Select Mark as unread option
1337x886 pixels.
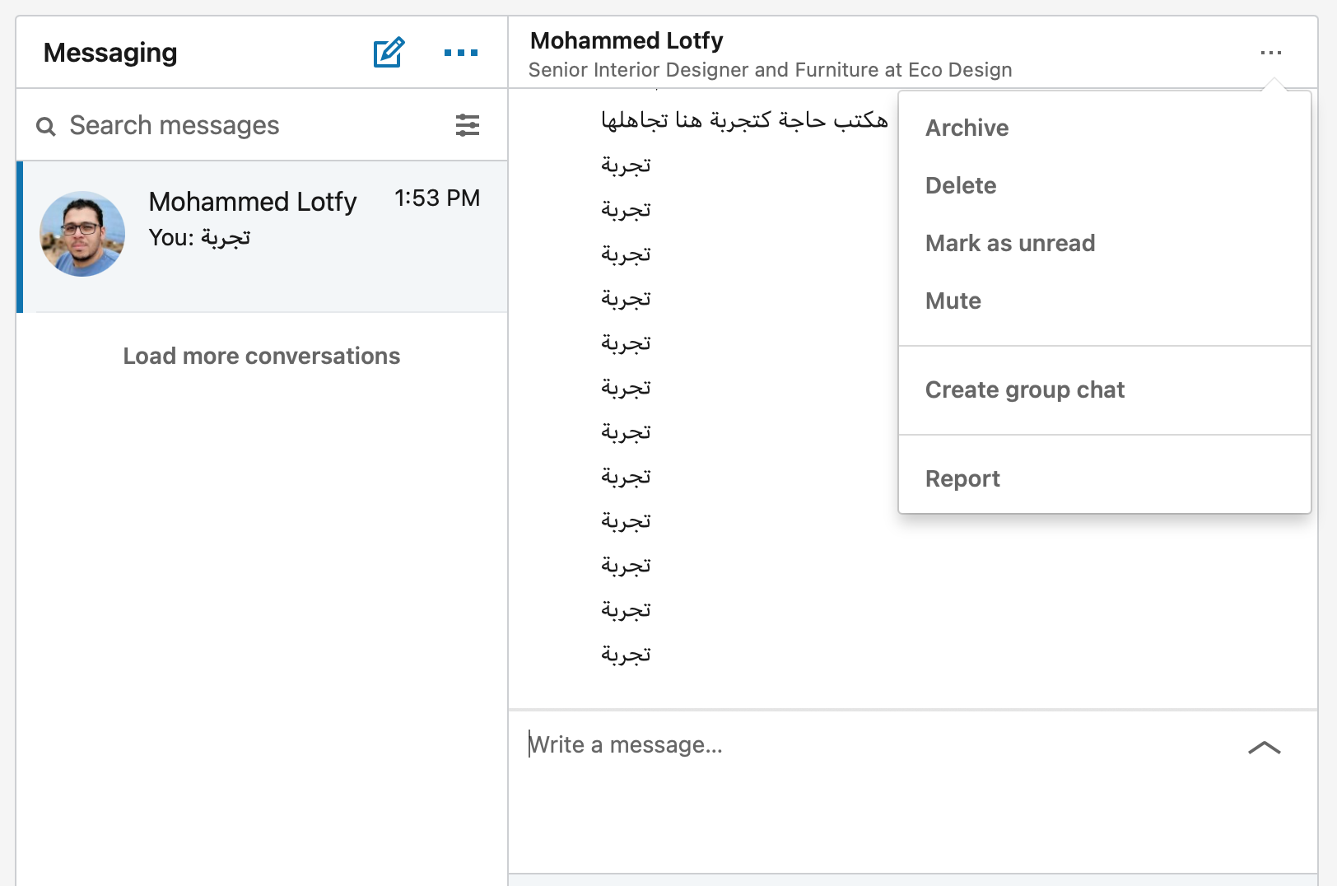click(1010, 244)
